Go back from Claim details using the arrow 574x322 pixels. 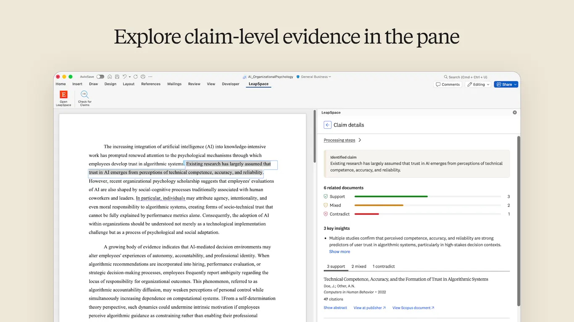(x=328, y=125)
